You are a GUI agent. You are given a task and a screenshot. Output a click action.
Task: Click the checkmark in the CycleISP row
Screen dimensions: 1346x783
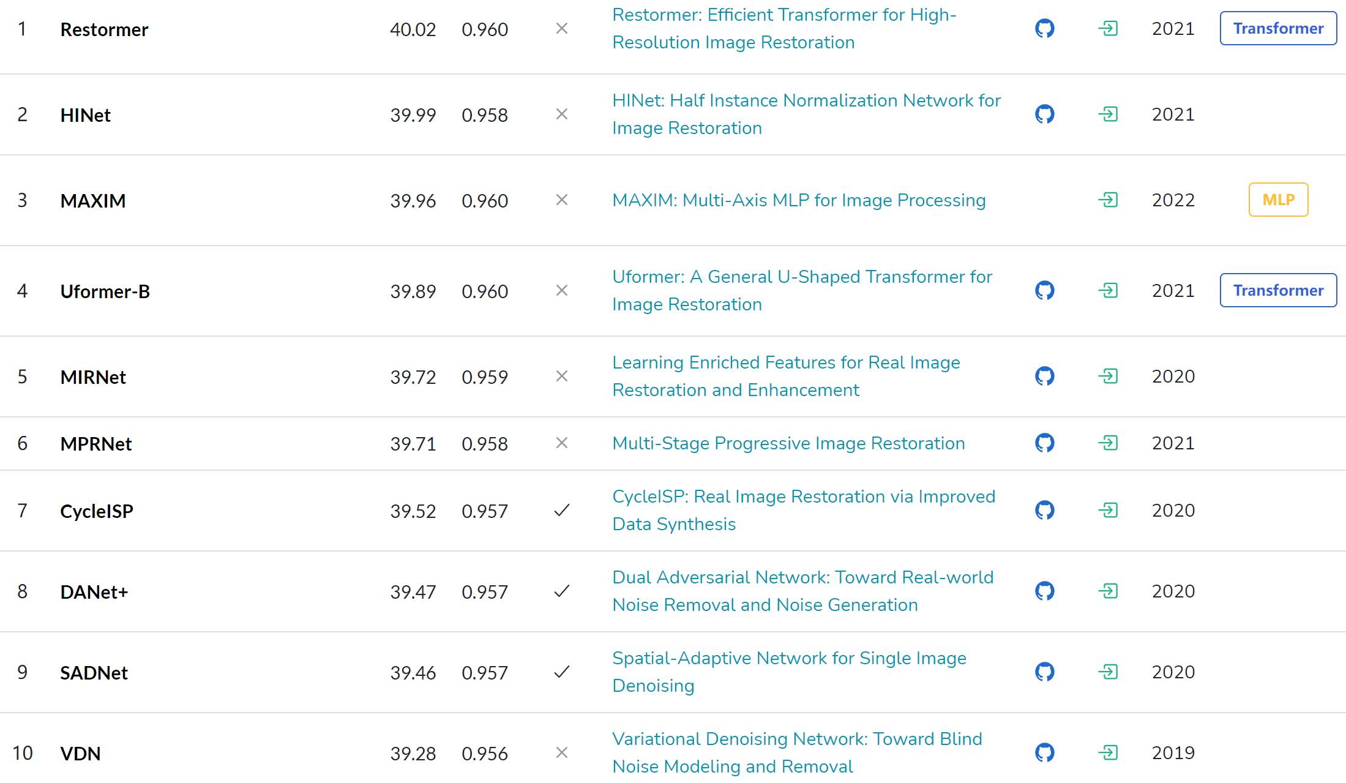(561, 511)
